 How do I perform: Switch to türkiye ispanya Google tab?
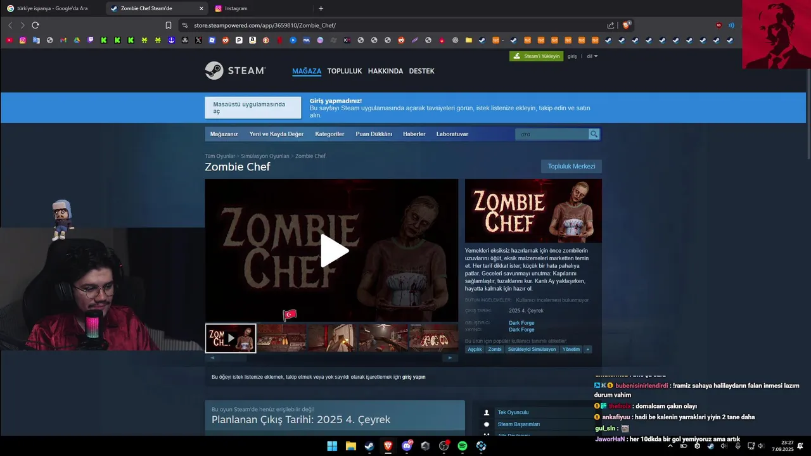pos(52,8)
